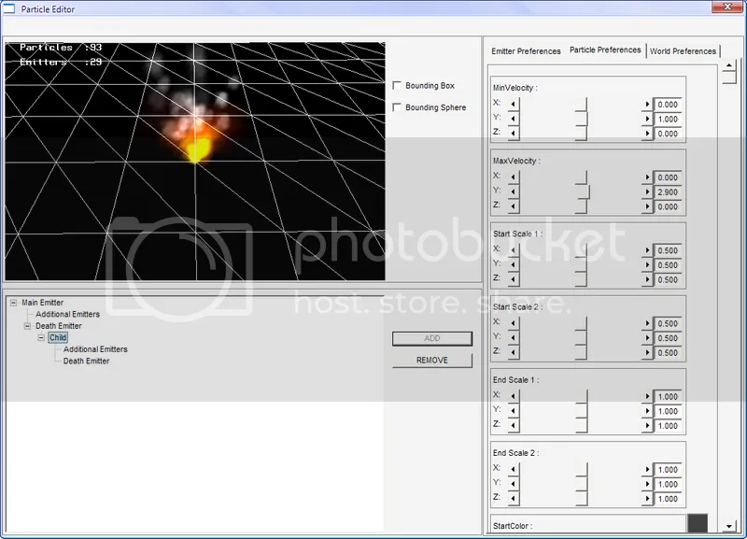Click the preferences panel scroll up arrow
This screenshot has width=747, height=539.
click(x=729, y=64)
